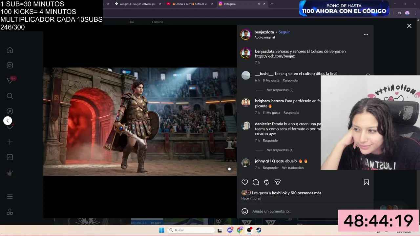This screenshot has width=420, height=236.
Task: Reply to __tochi__ comment via Responder
Action: point(291,80)
